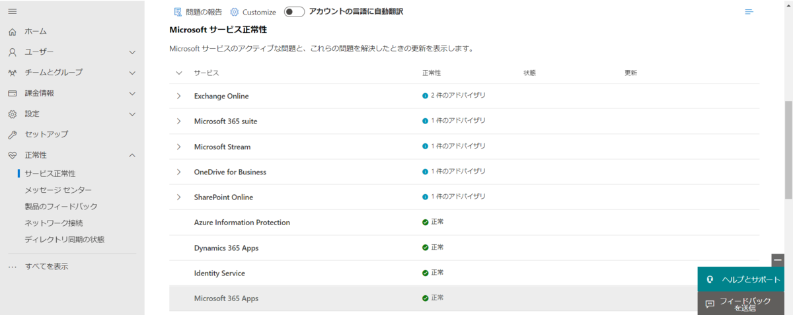Viewport: 793px width, 315px height.
Task: Click the フィードバックを送信 button
Action: point(741,304)
